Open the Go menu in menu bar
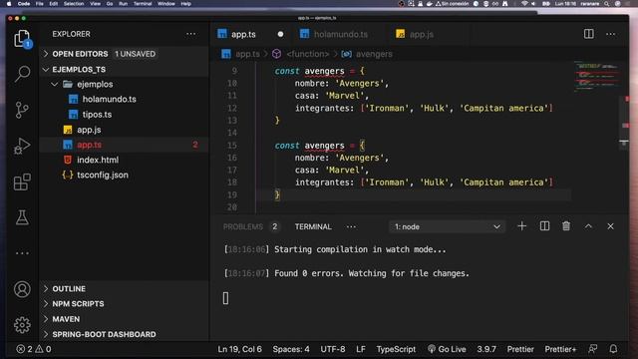The height and width of the screenshot is (359, 638). tap(110, 4)
